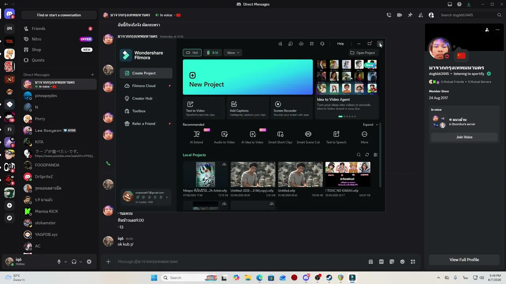Open the Filmora apps grid icon
Screen dimensions: 506x284
point(312,44)
